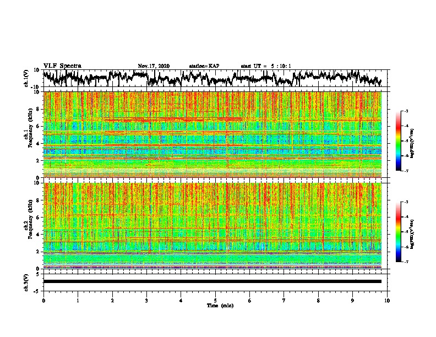Click the ch.2 color scale bar
This screenshot has width=436, height=337.
(x=399, y=232)
